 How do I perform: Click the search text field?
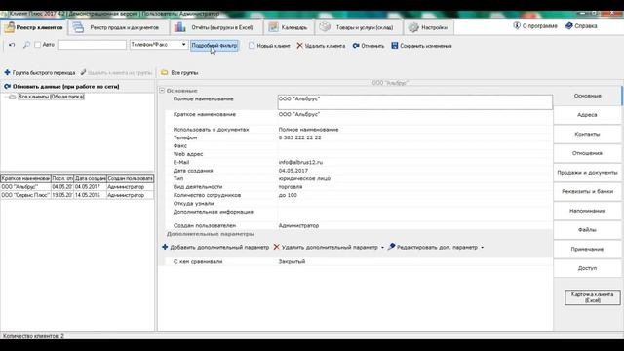point(92,45)
